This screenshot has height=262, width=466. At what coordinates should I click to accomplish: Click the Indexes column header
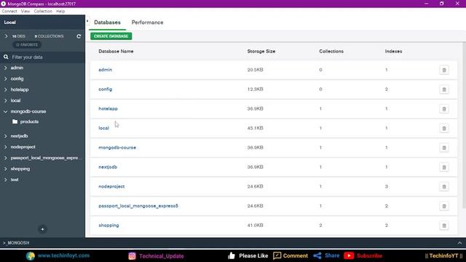393,52
